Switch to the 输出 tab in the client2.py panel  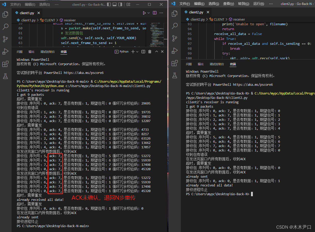(x=200, y=64)
